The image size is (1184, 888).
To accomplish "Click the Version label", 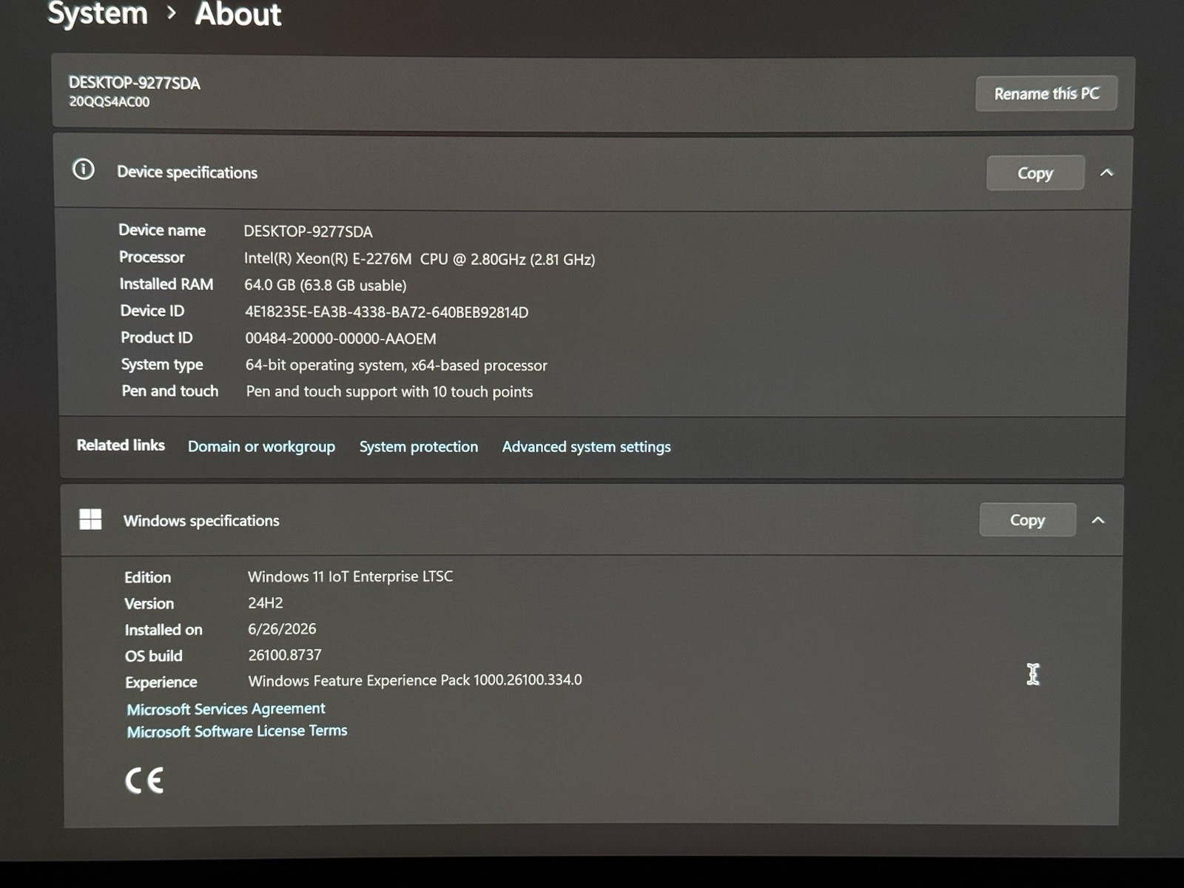I will tap(149, 604).
